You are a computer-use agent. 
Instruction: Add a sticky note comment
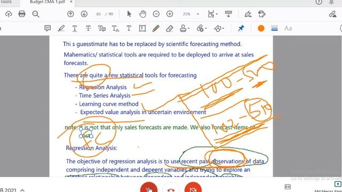click(x=48, y=28)
